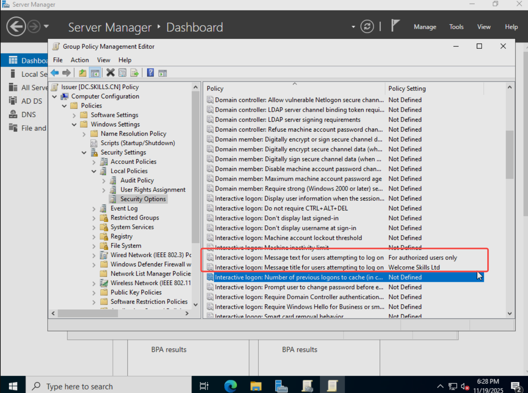Open File Explorer from the taskbar
Viewport: 528px width, 393px height.
(256, 386)
